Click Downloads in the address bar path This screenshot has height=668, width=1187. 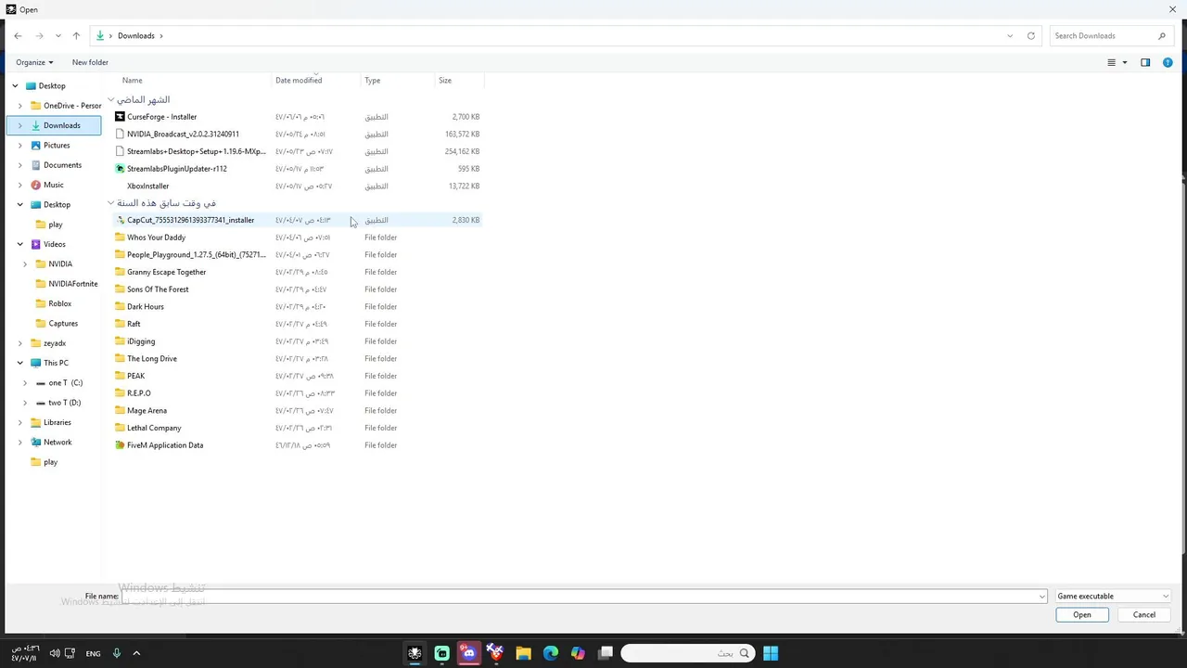pos(136,35)
